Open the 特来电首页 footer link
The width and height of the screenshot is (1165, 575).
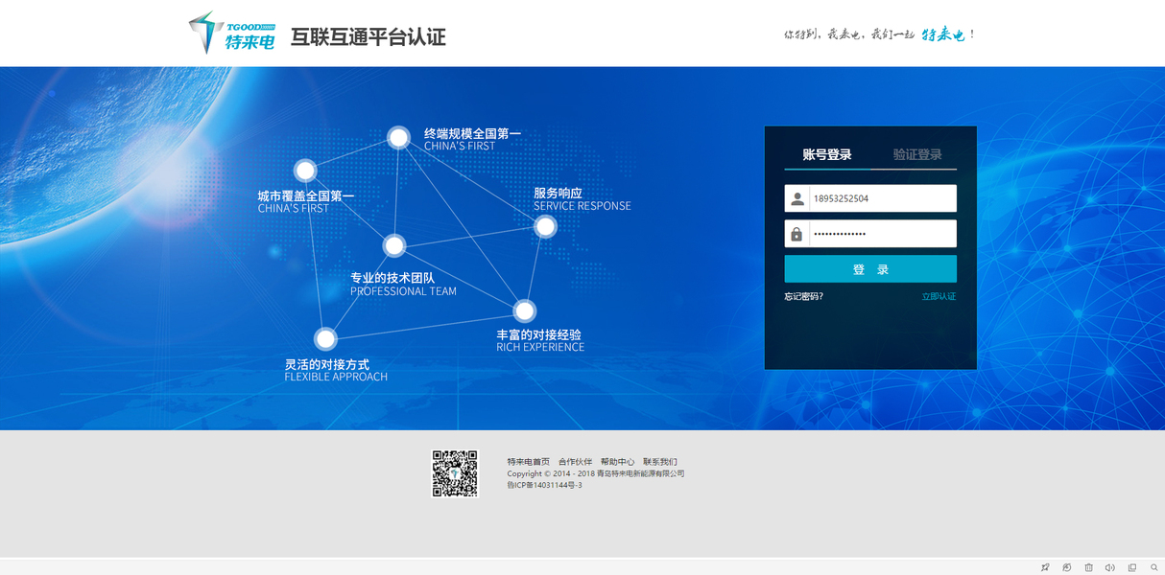529,462
